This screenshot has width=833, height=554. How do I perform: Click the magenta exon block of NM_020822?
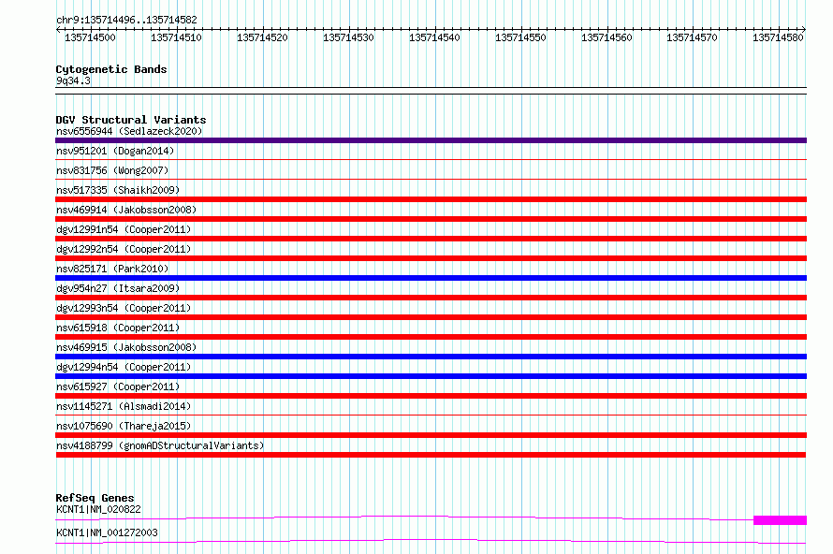780,520
